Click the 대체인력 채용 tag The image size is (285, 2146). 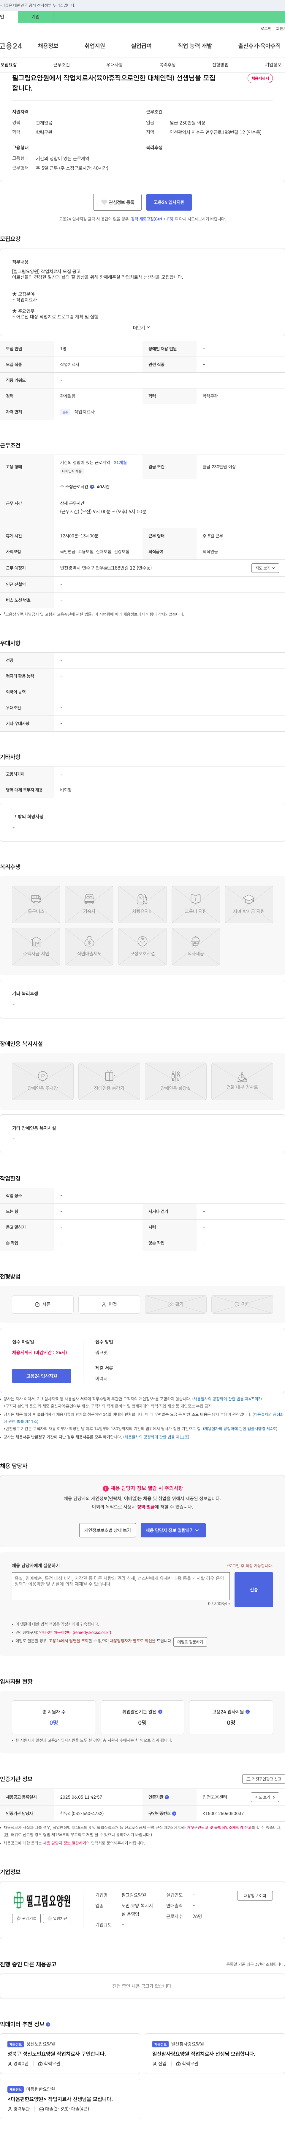[72, 472]
